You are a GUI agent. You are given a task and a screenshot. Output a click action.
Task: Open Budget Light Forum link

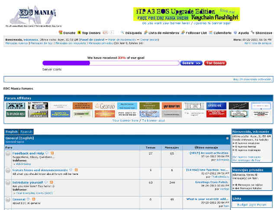251,204
